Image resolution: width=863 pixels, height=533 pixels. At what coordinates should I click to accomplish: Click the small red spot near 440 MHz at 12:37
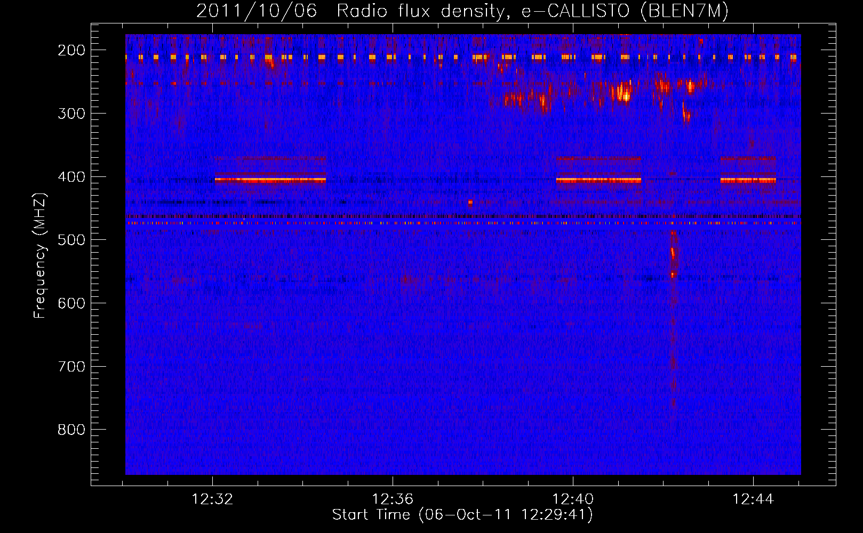click(470, 203)
